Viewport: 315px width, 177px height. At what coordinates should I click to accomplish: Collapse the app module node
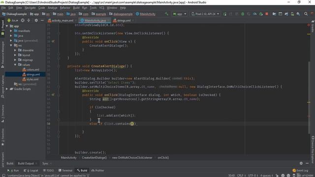pyautogui.click(x=7, y=26)
